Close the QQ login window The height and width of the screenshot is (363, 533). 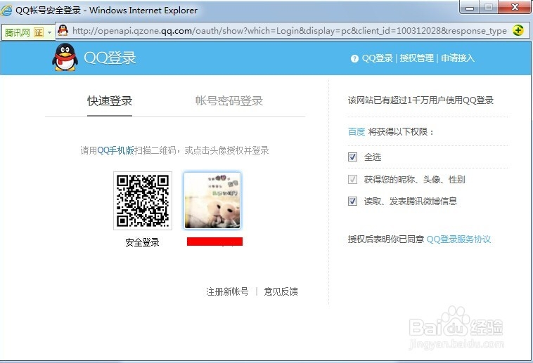(515, 7)
